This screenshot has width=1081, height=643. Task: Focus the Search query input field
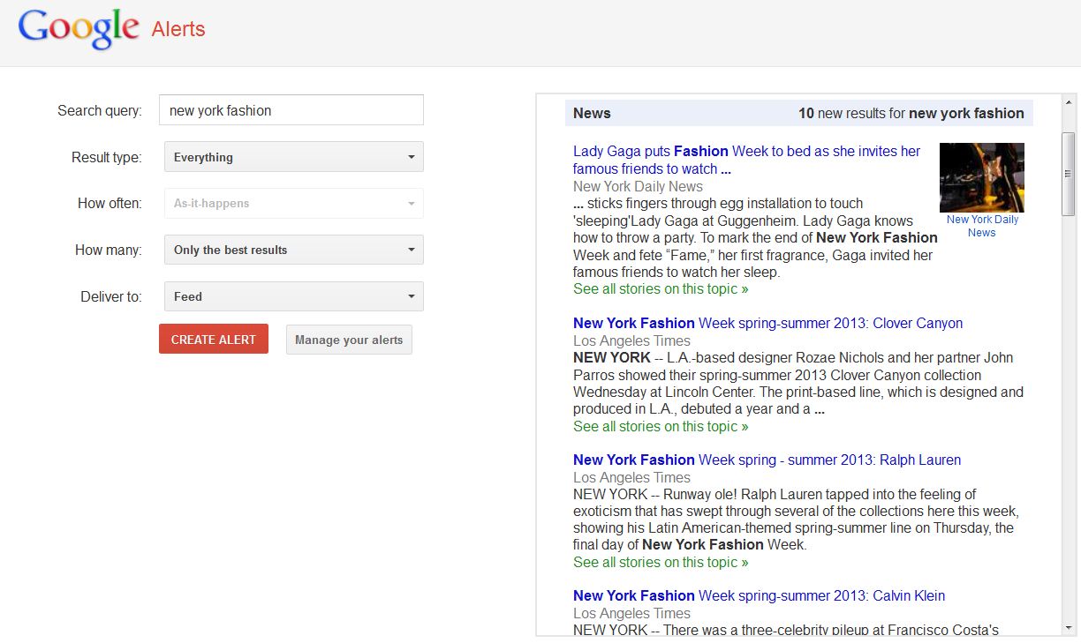(291, 110)
